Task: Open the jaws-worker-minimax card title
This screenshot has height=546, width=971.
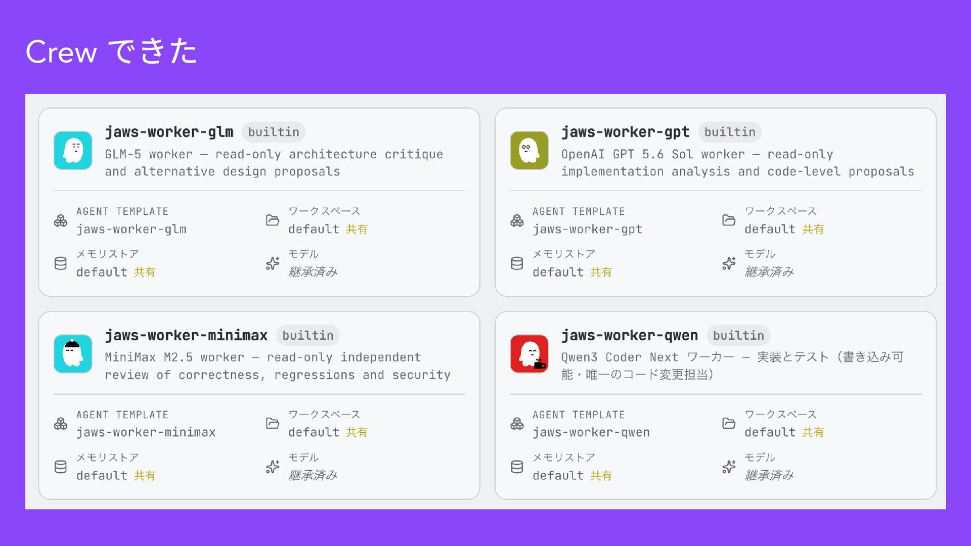Action: click(186, 336)
